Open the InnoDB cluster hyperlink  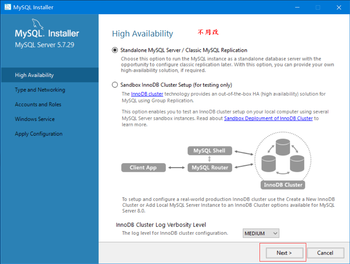coord(147,94)
